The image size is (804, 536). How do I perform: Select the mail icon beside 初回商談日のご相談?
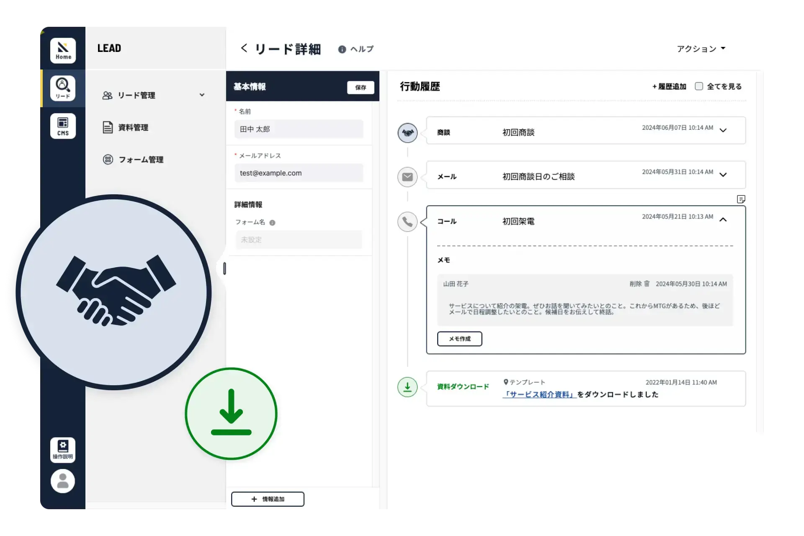(407, 177)
